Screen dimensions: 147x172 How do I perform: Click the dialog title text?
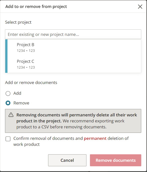(x=36, y=6)
